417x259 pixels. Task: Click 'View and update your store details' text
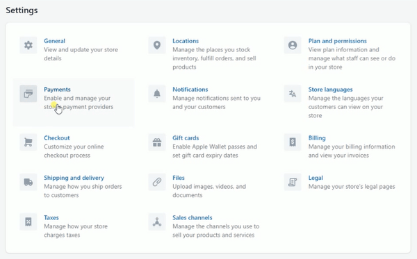81,54
